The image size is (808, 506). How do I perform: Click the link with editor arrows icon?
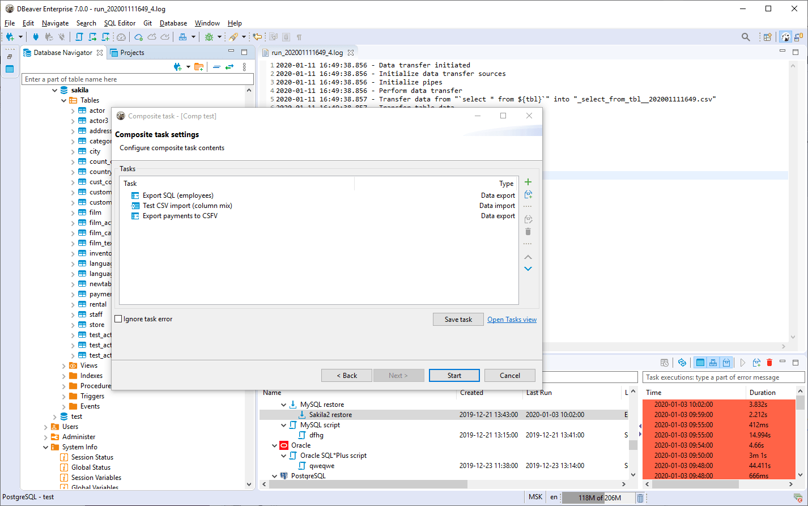[x=229, y=67]
